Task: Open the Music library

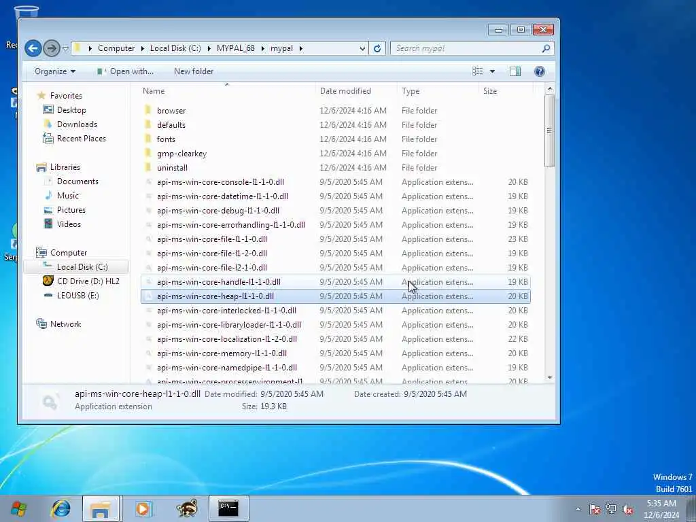Action: (x=67, y=196)
